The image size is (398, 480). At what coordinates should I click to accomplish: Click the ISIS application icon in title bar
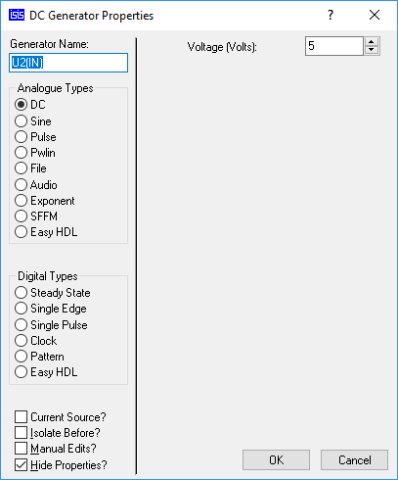click(17, 15)
